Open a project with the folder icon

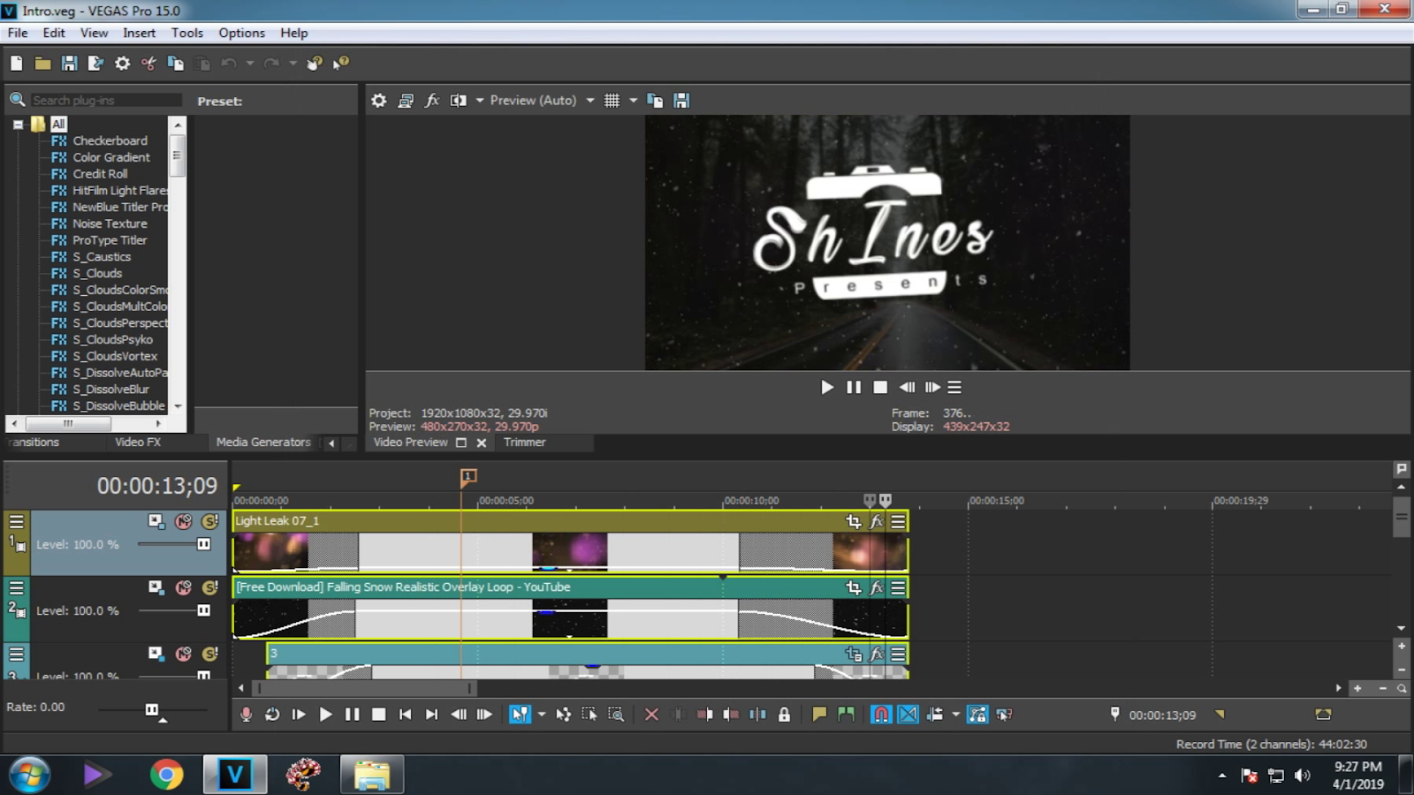[42, 64]
